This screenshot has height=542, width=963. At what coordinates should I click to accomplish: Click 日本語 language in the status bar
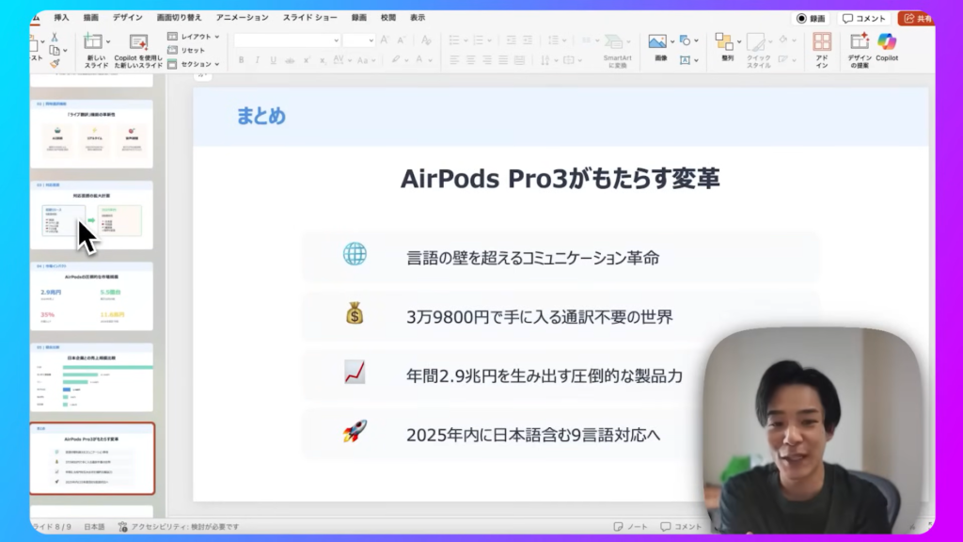[x=94, y=527]
